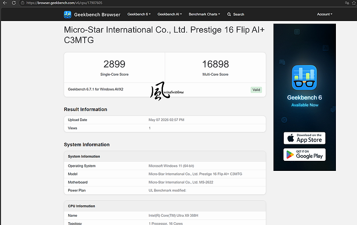Click the Available Now text in the ad
The width and height of the screenshot is (357, 225).
[x=305, y=105]
